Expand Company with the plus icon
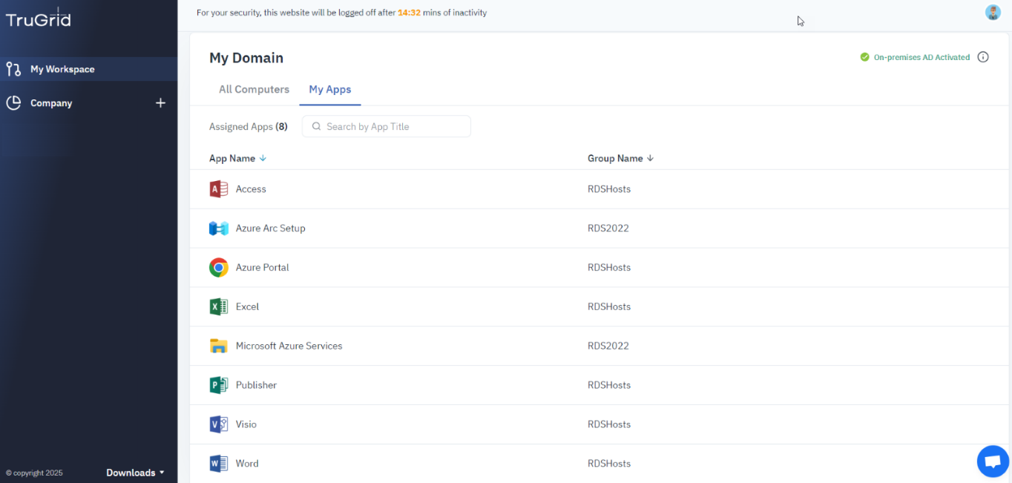This screenshot has width=1012, height=483. (160, 103)
